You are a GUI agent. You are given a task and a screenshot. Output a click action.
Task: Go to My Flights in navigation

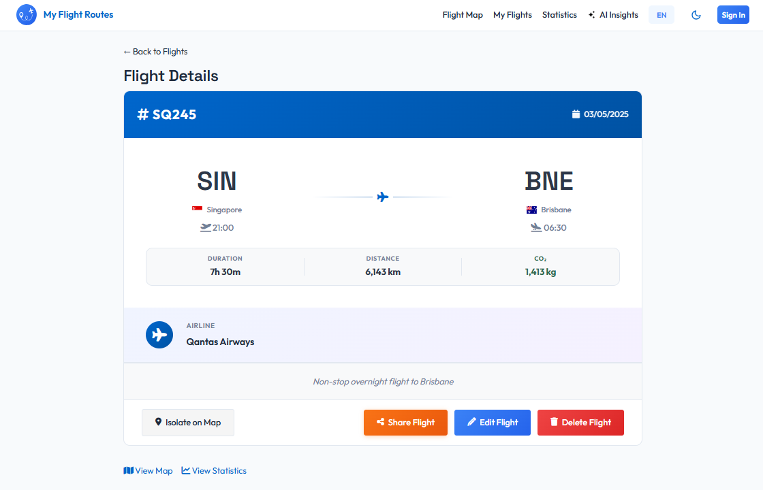(512, 15)
